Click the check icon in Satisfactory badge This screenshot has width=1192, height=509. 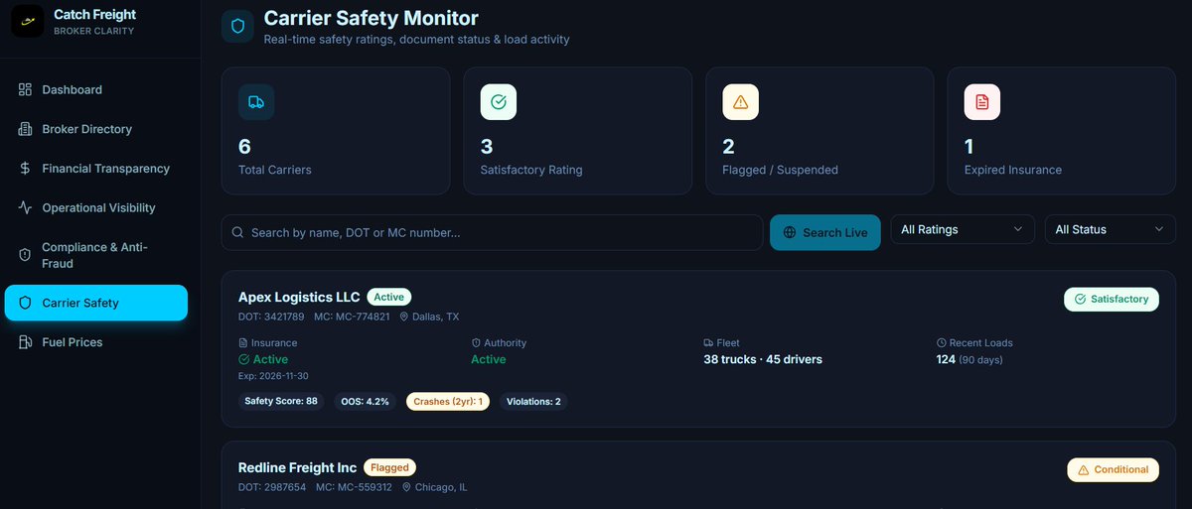click(x=1080, y=299)
